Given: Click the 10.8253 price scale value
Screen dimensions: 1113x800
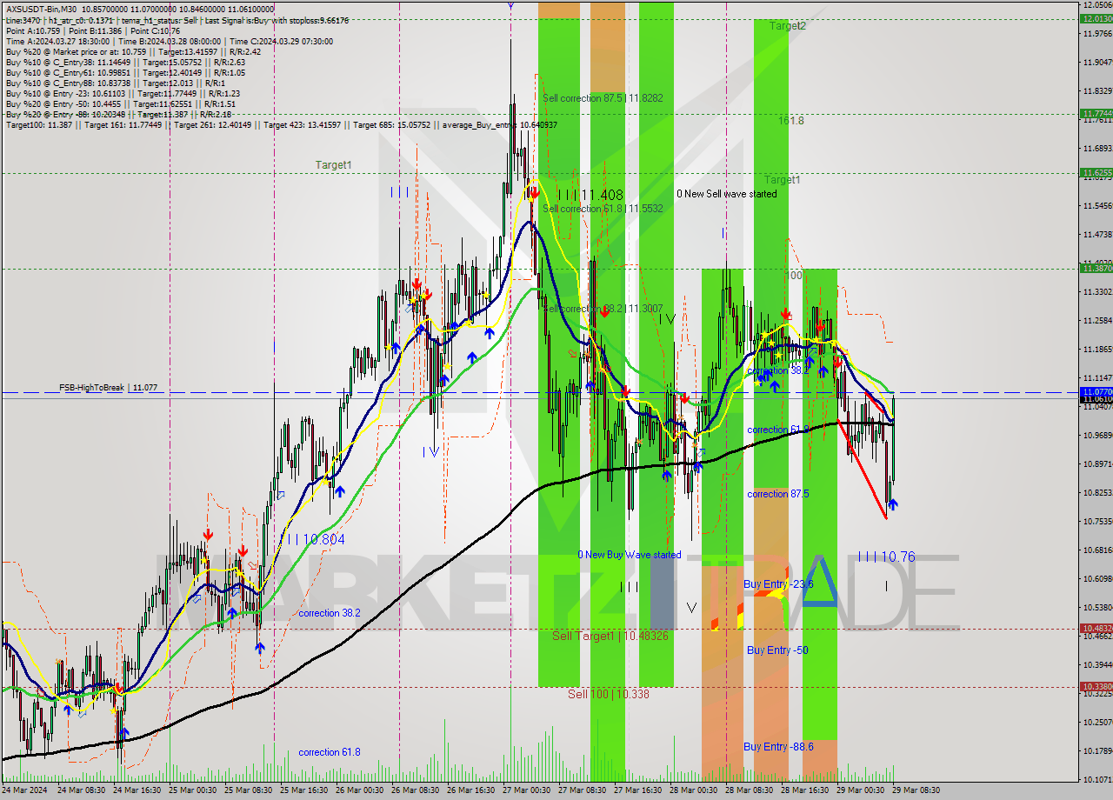Looking at the screenshot, I should (x=1098, y=492).
